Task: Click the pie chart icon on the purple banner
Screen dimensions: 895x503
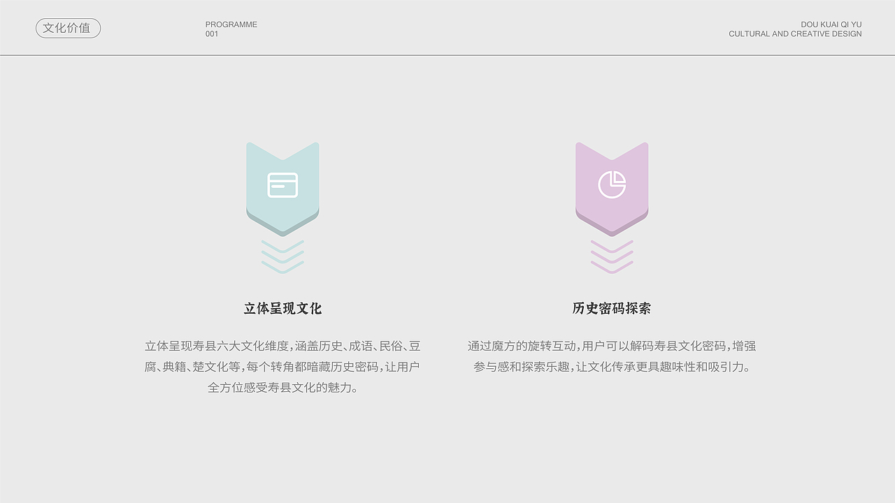Action: click(612, 185)
